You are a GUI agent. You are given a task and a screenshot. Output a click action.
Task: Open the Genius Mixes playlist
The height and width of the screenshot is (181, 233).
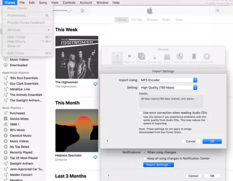(19, 119)
